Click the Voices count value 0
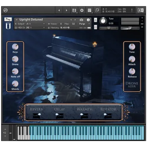Image resolution: width=147 pixels, height=147 pixels. (x=61, y=24)
